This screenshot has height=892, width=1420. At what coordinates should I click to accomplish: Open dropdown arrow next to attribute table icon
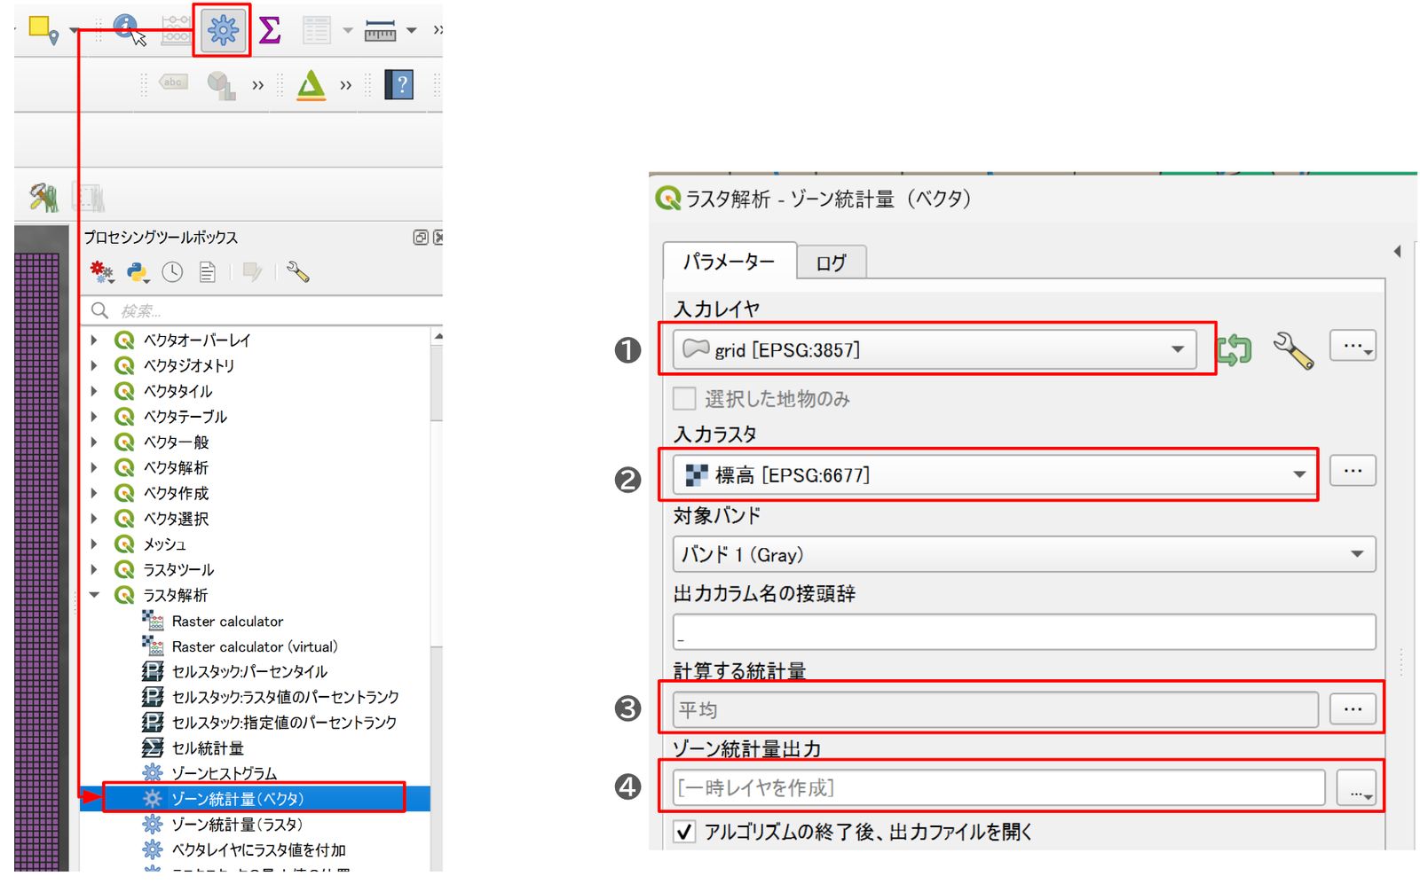(x=348, y=31)
